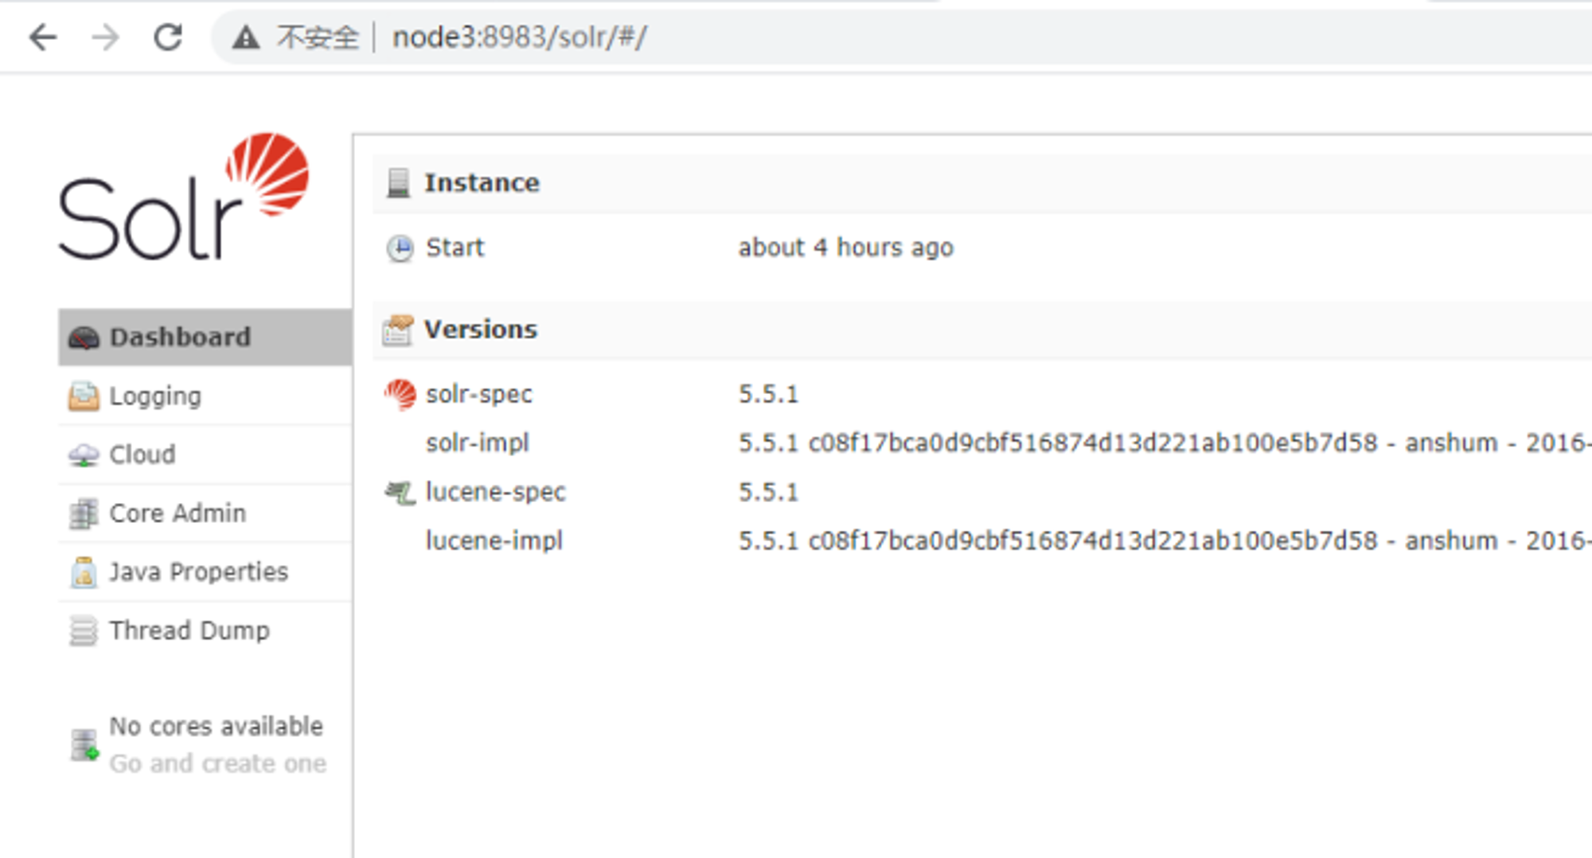Select the lucene-spec version 5.5.1
The width and height of the screenshot is (1592, 858).
coord(768,492)
